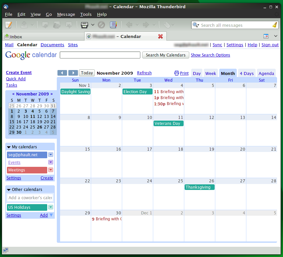Click the calendar search text box
283x257 pixels.
click(x=100, y=55)
